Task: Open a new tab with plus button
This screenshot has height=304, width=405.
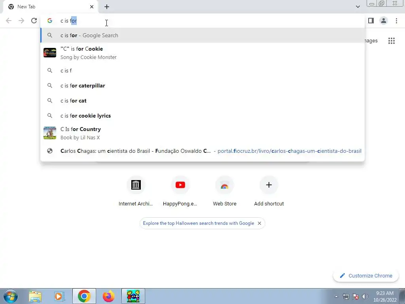Action: pos(107,7)
